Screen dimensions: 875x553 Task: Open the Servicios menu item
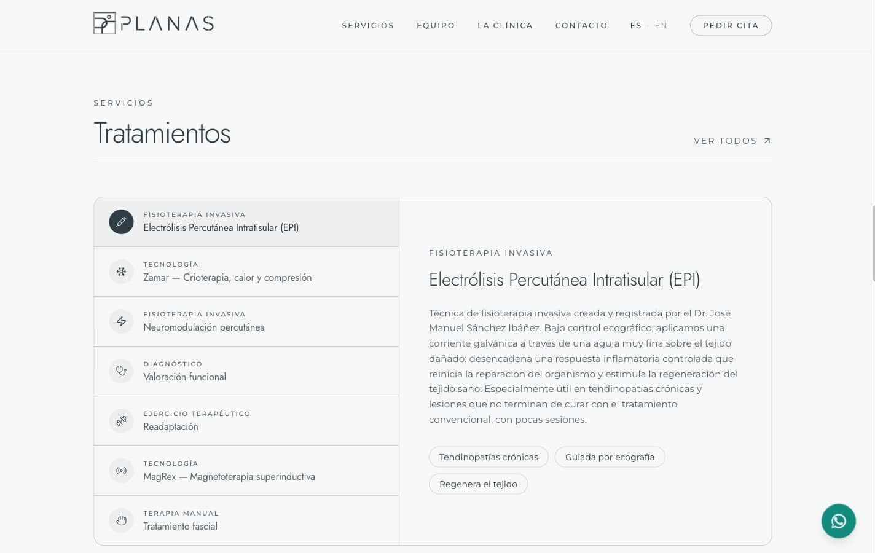pos(368,26)
